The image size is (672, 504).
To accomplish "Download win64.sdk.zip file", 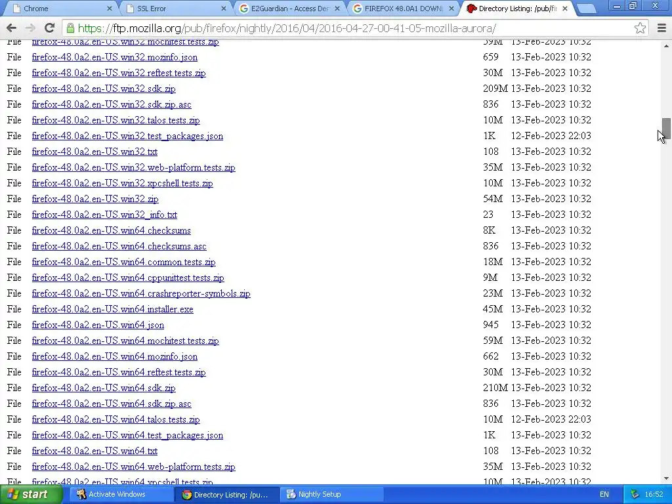I will pos(104,388).
